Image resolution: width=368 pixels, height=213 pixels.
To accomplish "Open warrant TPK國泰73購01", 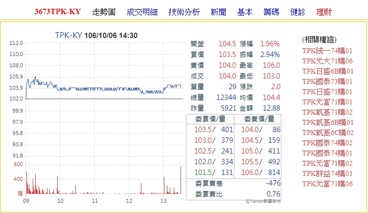I will [327, 81].
